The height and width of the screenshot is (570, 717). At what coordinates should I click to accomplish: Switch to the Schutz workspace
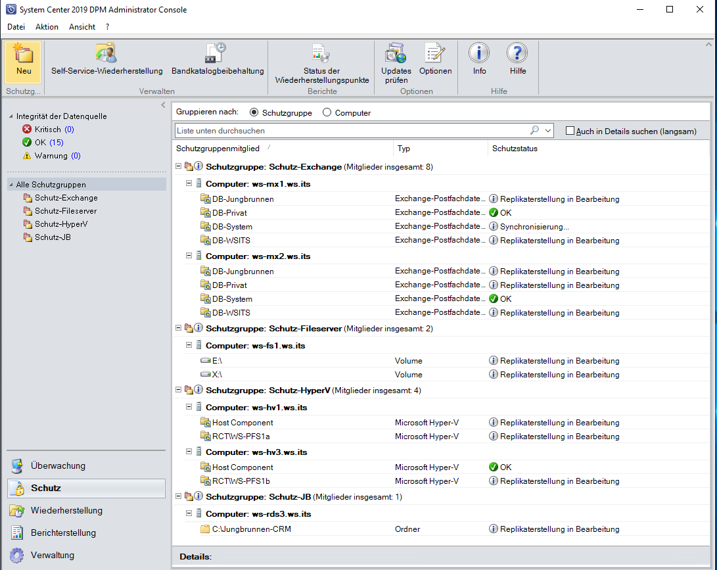point(87,488)
